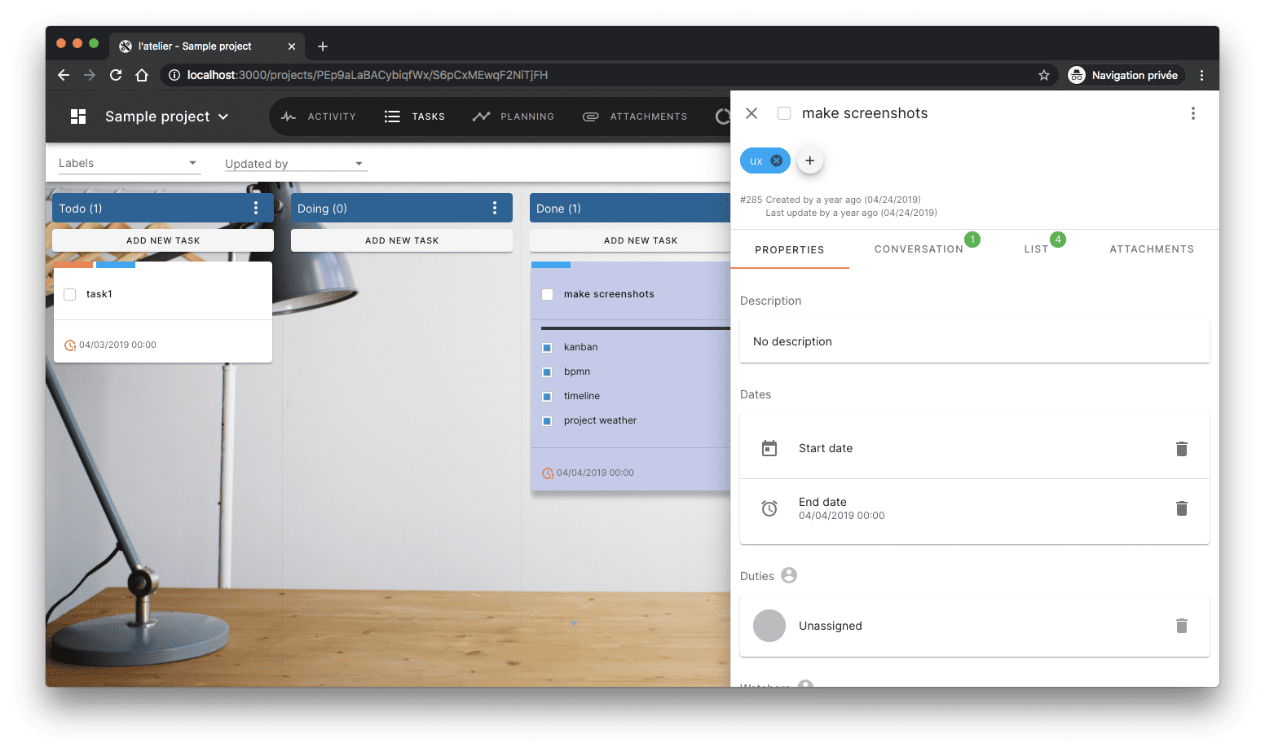Bookmark this page with star icon
The image size is (1265, 752).
1044,75
